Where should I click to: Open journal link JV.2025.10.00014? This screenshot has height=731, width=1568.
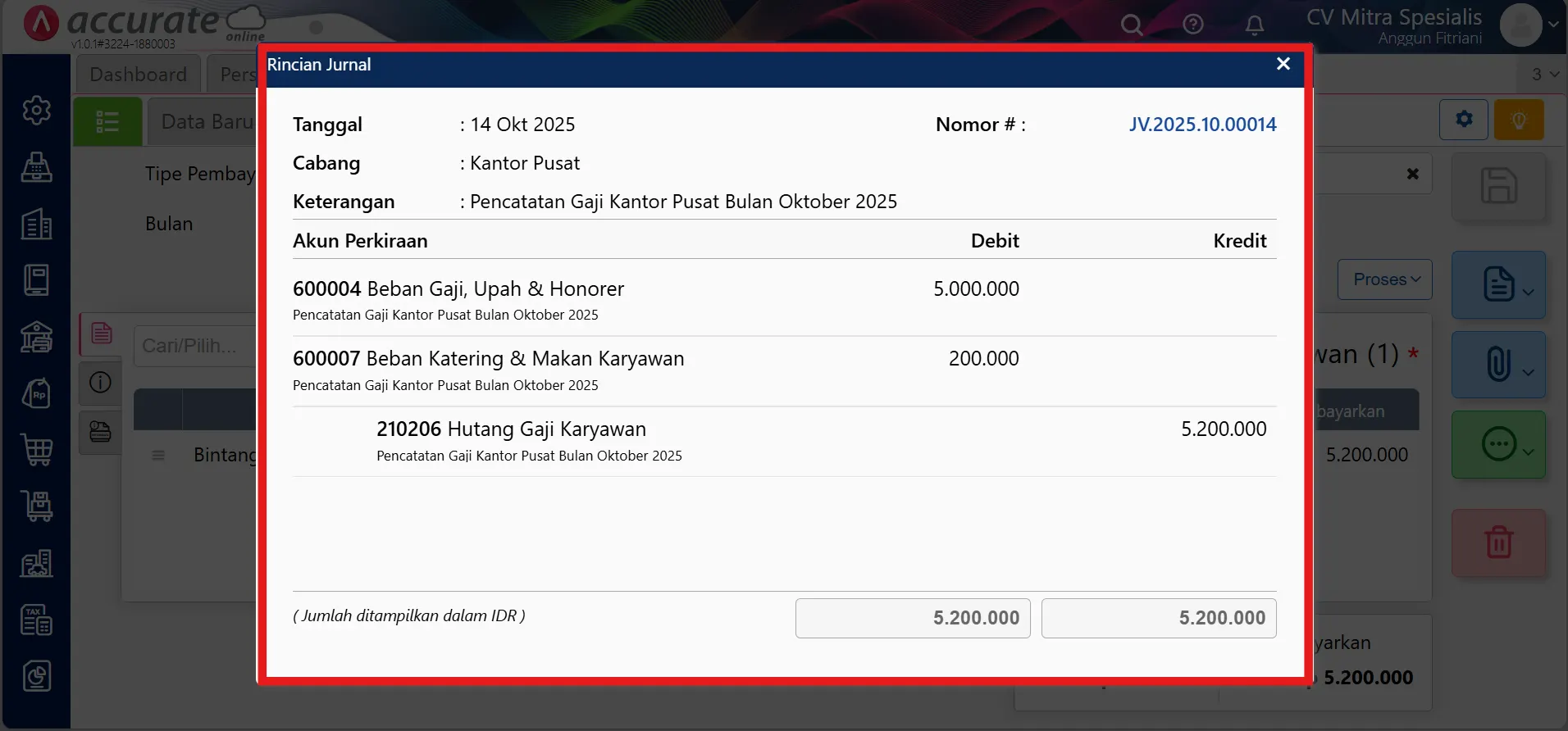coord(1202,125)
